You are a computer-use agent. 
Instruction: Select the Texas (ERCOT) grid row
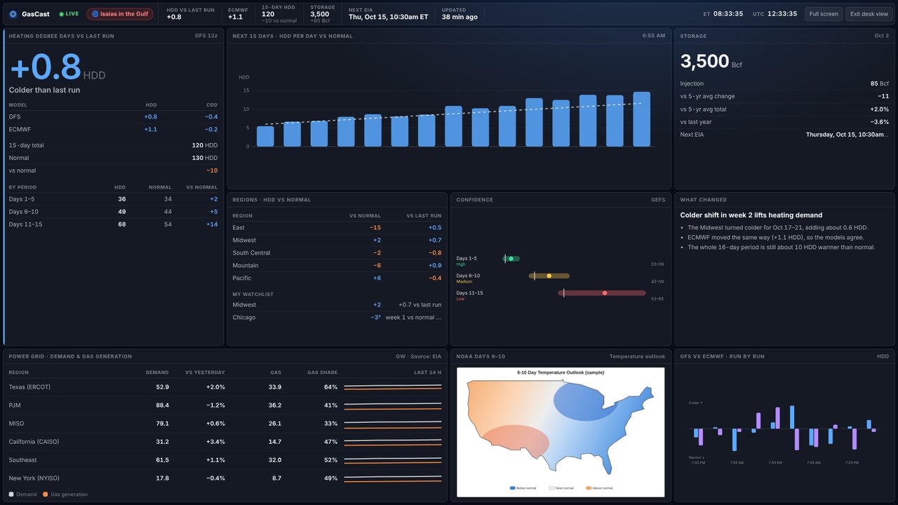[225, 387]
